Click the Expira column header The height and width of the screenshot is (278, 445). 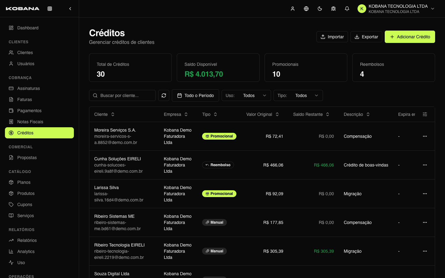[x=406, y=114]
